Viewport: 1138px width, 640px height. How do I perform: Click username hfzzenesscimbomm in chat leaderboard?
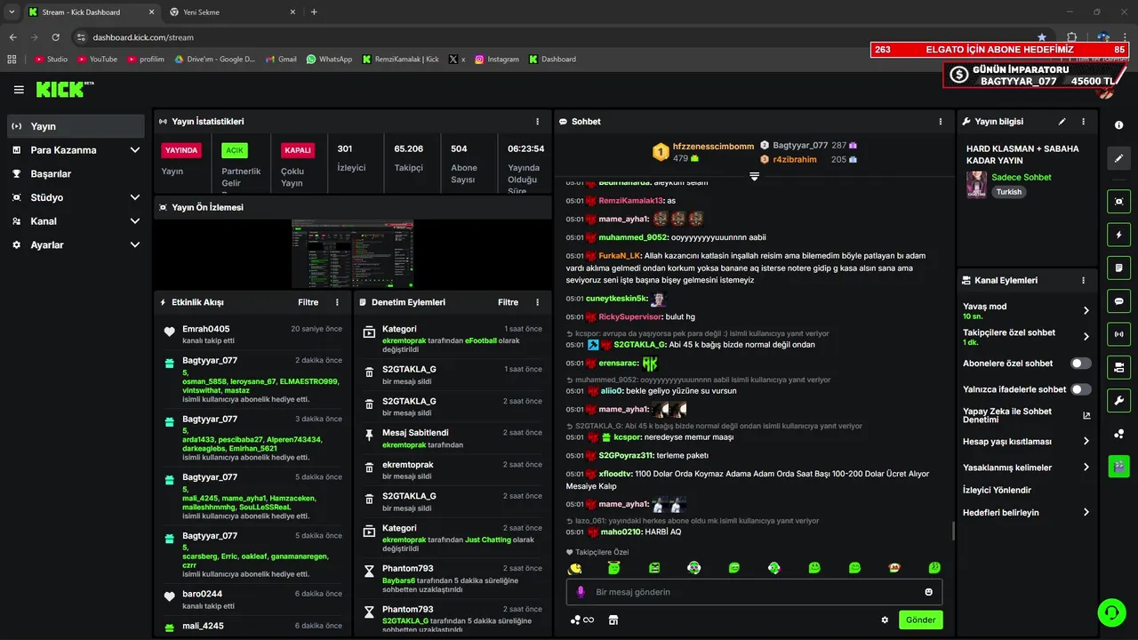[x=713, y=146]
